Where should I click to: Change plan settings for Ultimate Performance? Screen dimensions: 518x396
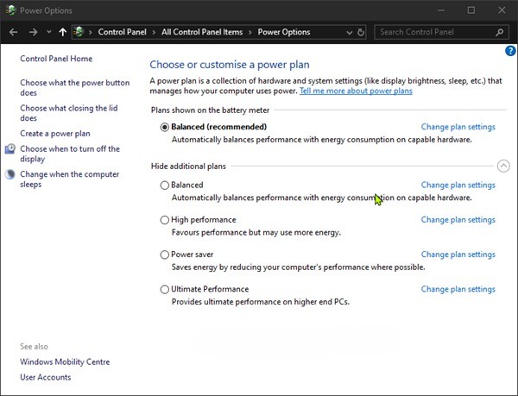coord(458,289)
